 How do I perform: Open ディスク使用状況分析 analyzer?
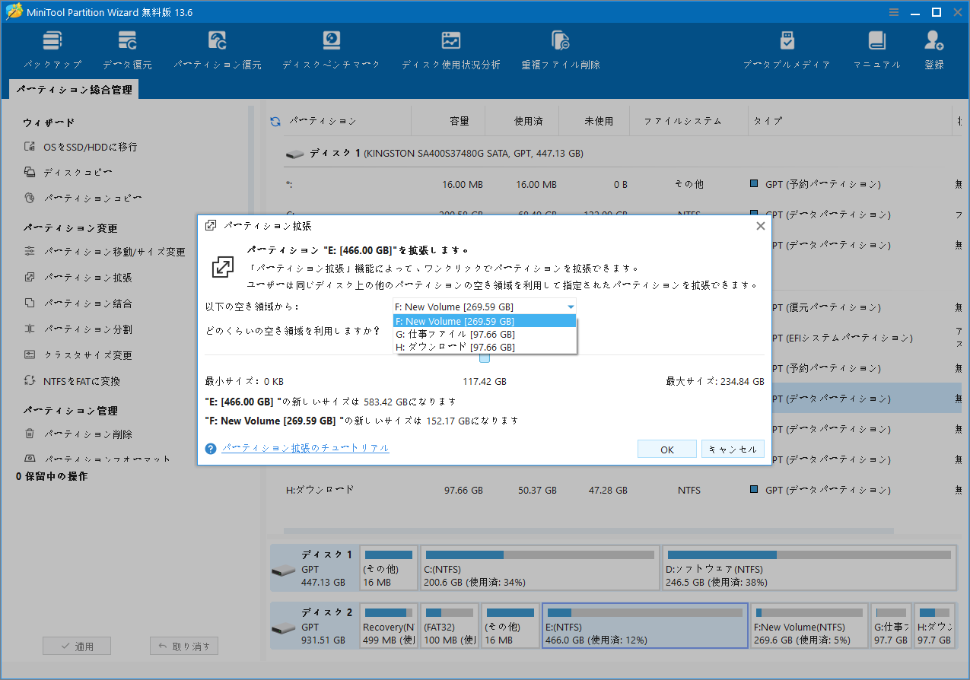[x=451, y=47]
